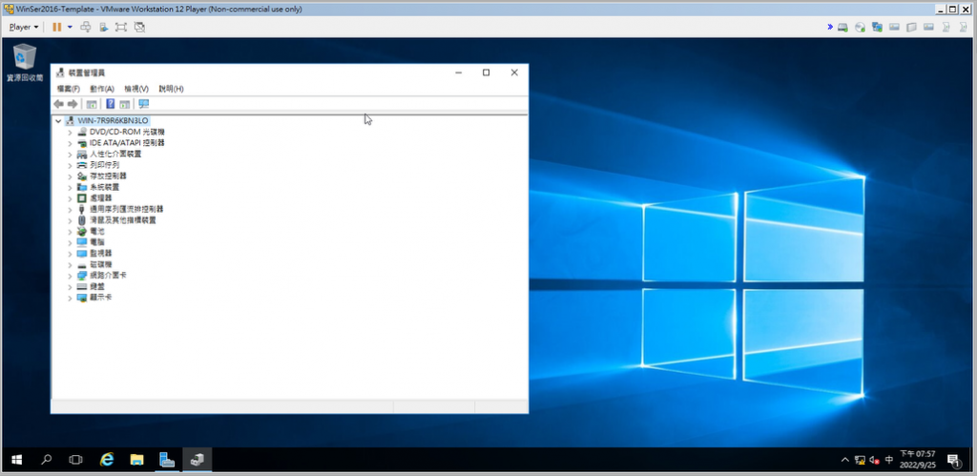The height and width of the screenshot is (476, 977).
Task: Select the 顯示卡 display adapter category
Action: tap(101, 298)
